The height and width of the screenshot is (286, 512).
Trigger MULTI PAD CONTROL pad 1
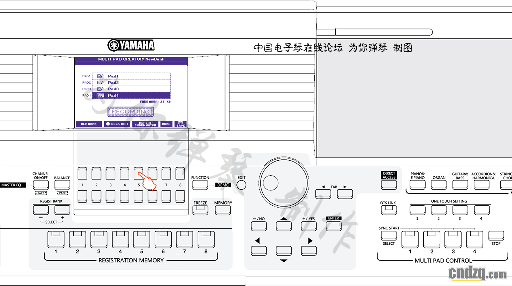[x=410, y=239]
